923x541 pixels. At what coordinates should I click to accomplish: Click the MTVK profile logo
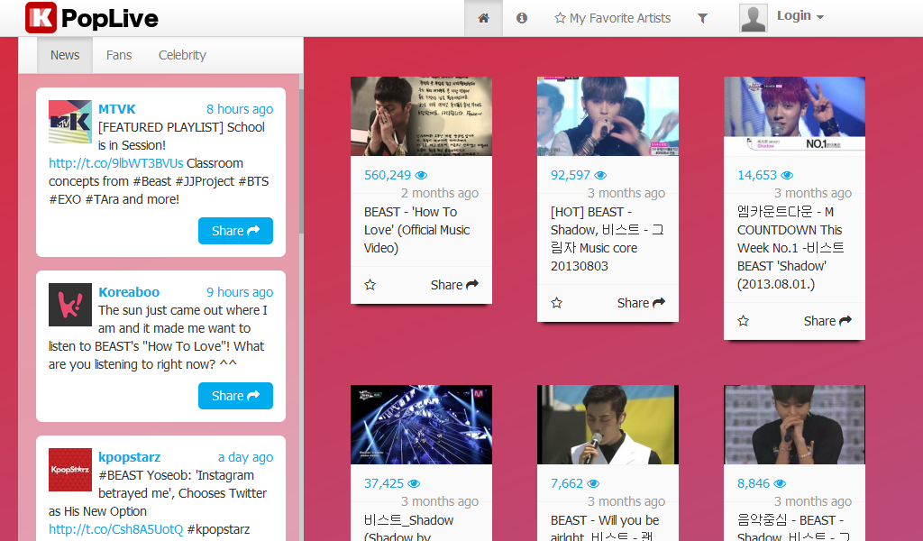click(x=70, y=122)
